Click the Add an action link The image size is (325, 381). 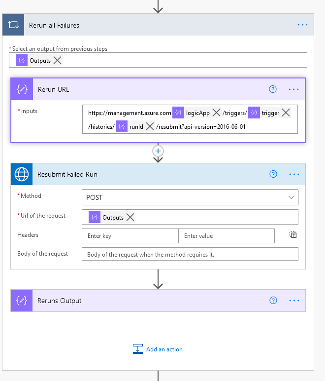point(164,349)
